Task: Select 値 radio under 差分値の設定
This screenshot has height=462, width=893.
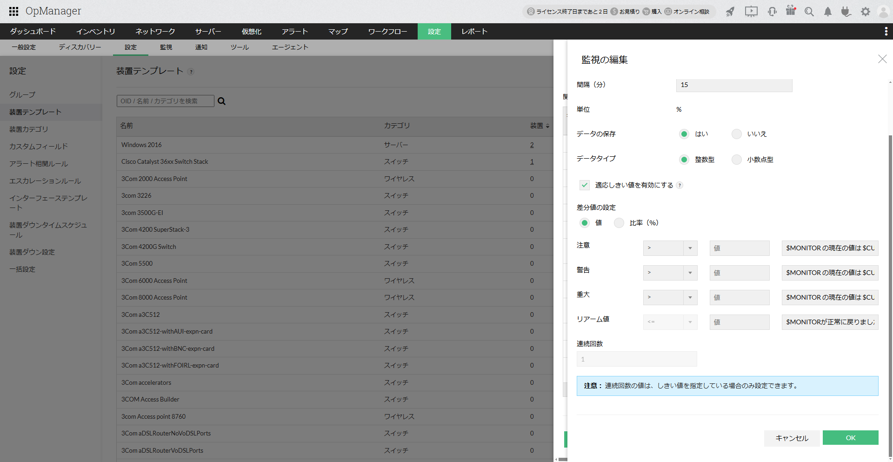Action: [585, 223]
